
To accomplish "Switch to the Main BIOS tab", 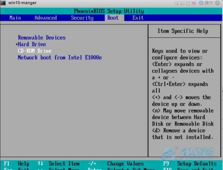I will (x=15, y=18).
